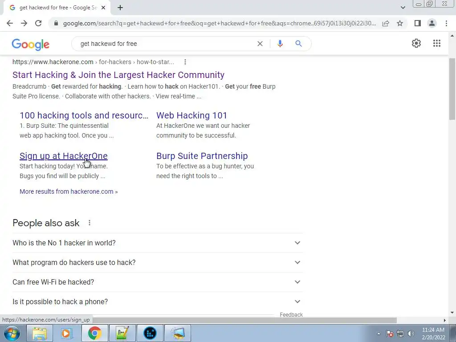
Task: Click the hackerone.com result URL breadcrumb
Action: click(x=93, y=62)
